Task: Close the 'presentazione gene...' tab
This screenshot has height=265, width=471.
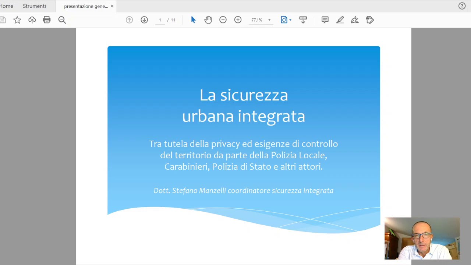Action: tap(112, 6)
